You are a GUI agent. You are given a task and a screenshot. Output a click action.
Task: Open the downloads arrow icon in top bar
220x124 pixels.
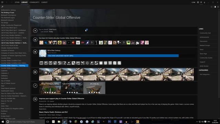[205, 2]
